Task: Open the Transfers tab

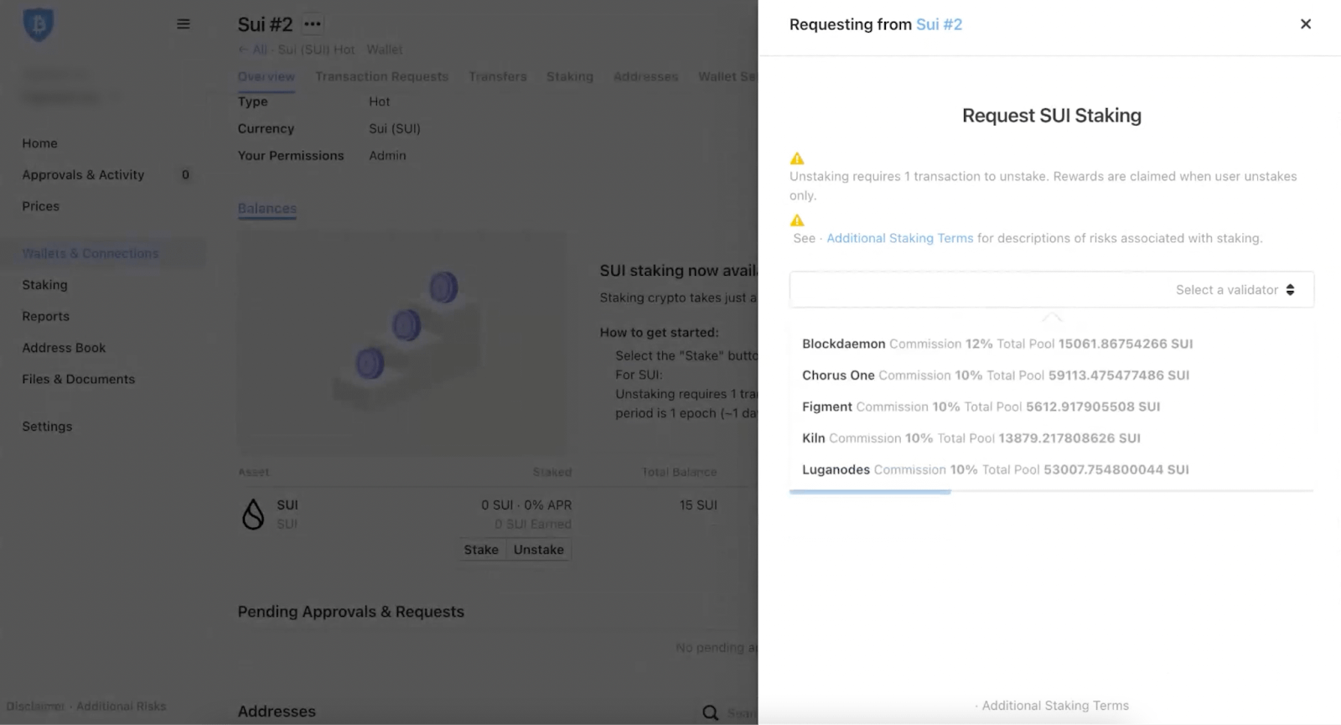Action: coord(497,76)
